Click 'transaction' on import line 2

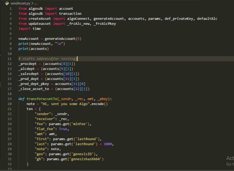70,14
